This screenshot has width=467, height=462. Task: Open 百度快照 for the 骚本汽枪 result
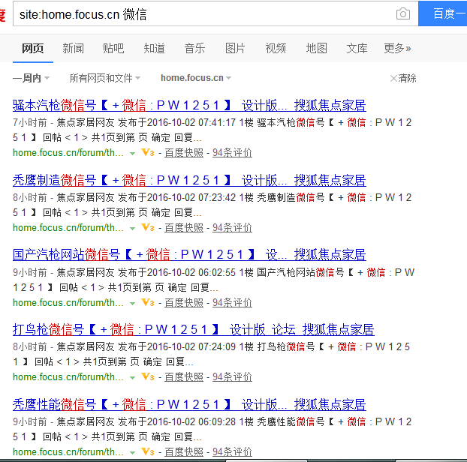(x=184, y=153)
